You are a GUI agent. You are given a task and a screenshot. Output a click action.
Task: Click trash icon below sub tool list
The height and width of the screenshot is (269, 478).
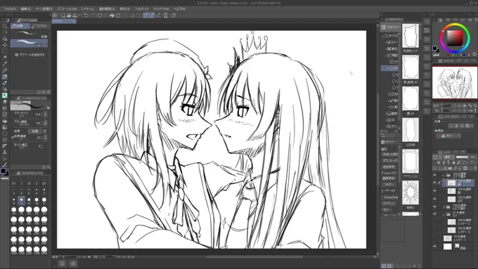point(49,92)
